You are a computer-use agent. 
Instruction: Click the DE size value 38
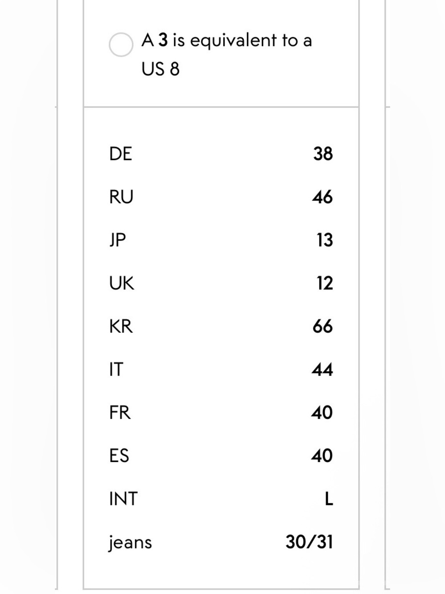(323, 154)
